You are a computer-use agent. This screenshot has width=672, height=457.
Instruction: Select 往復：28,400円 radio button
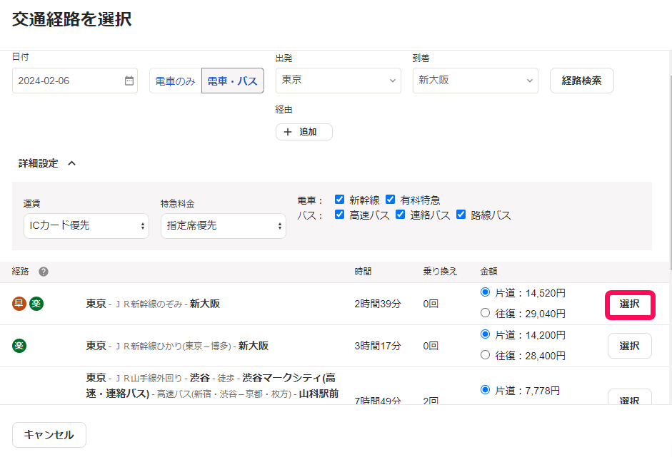[x=485, y=355]
